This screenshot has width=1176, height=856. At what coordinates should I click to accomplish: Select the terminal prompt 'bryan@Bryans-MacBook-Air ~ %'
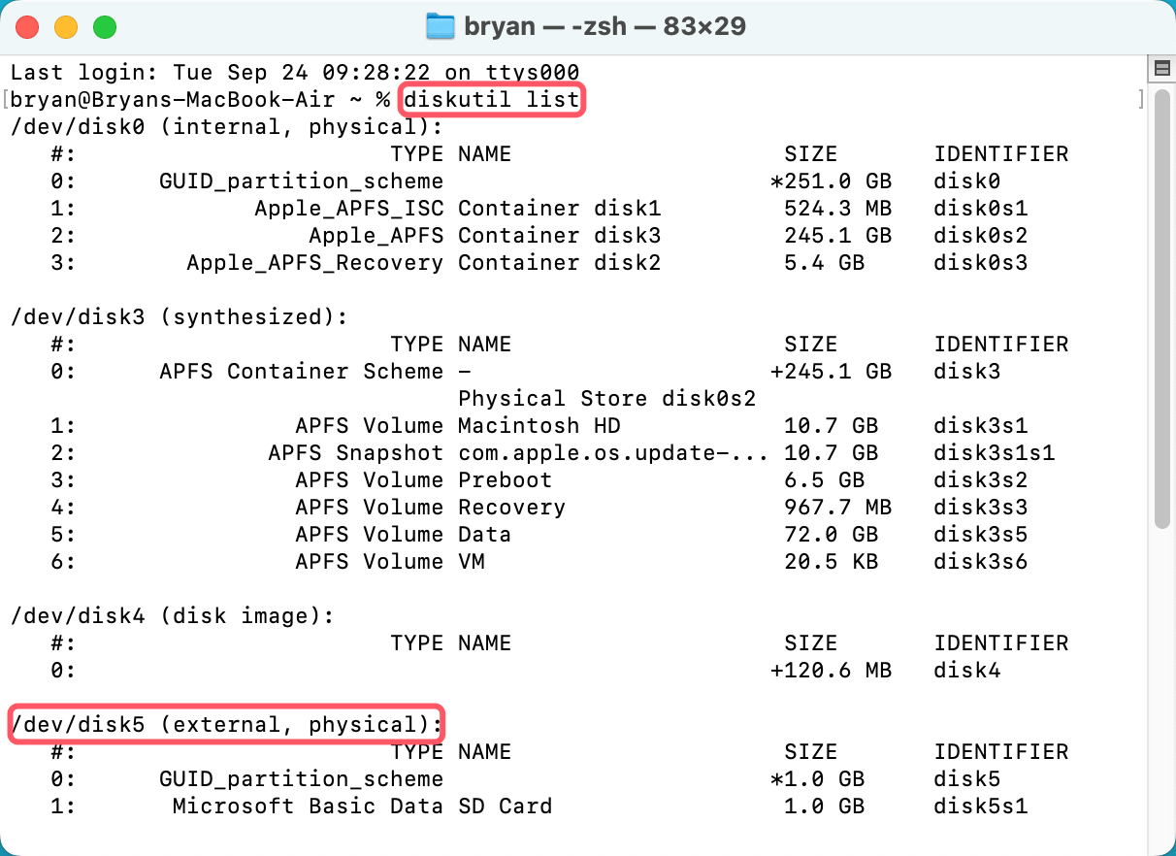pos(194,99)
